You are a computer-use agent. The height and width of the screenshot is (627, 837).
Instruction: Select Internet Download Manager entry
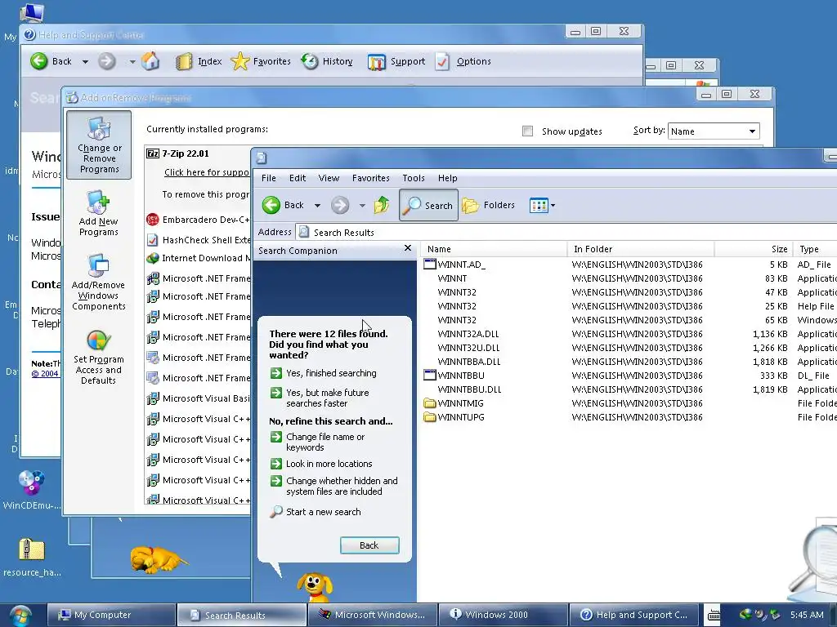point(199,258)
